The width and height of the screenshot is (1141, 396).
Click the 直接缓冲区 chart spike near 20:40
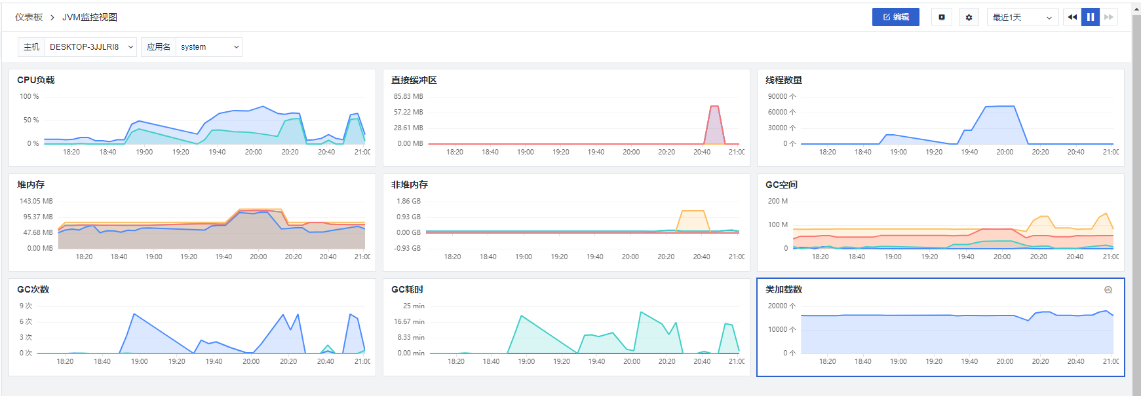tap(714, 124)
